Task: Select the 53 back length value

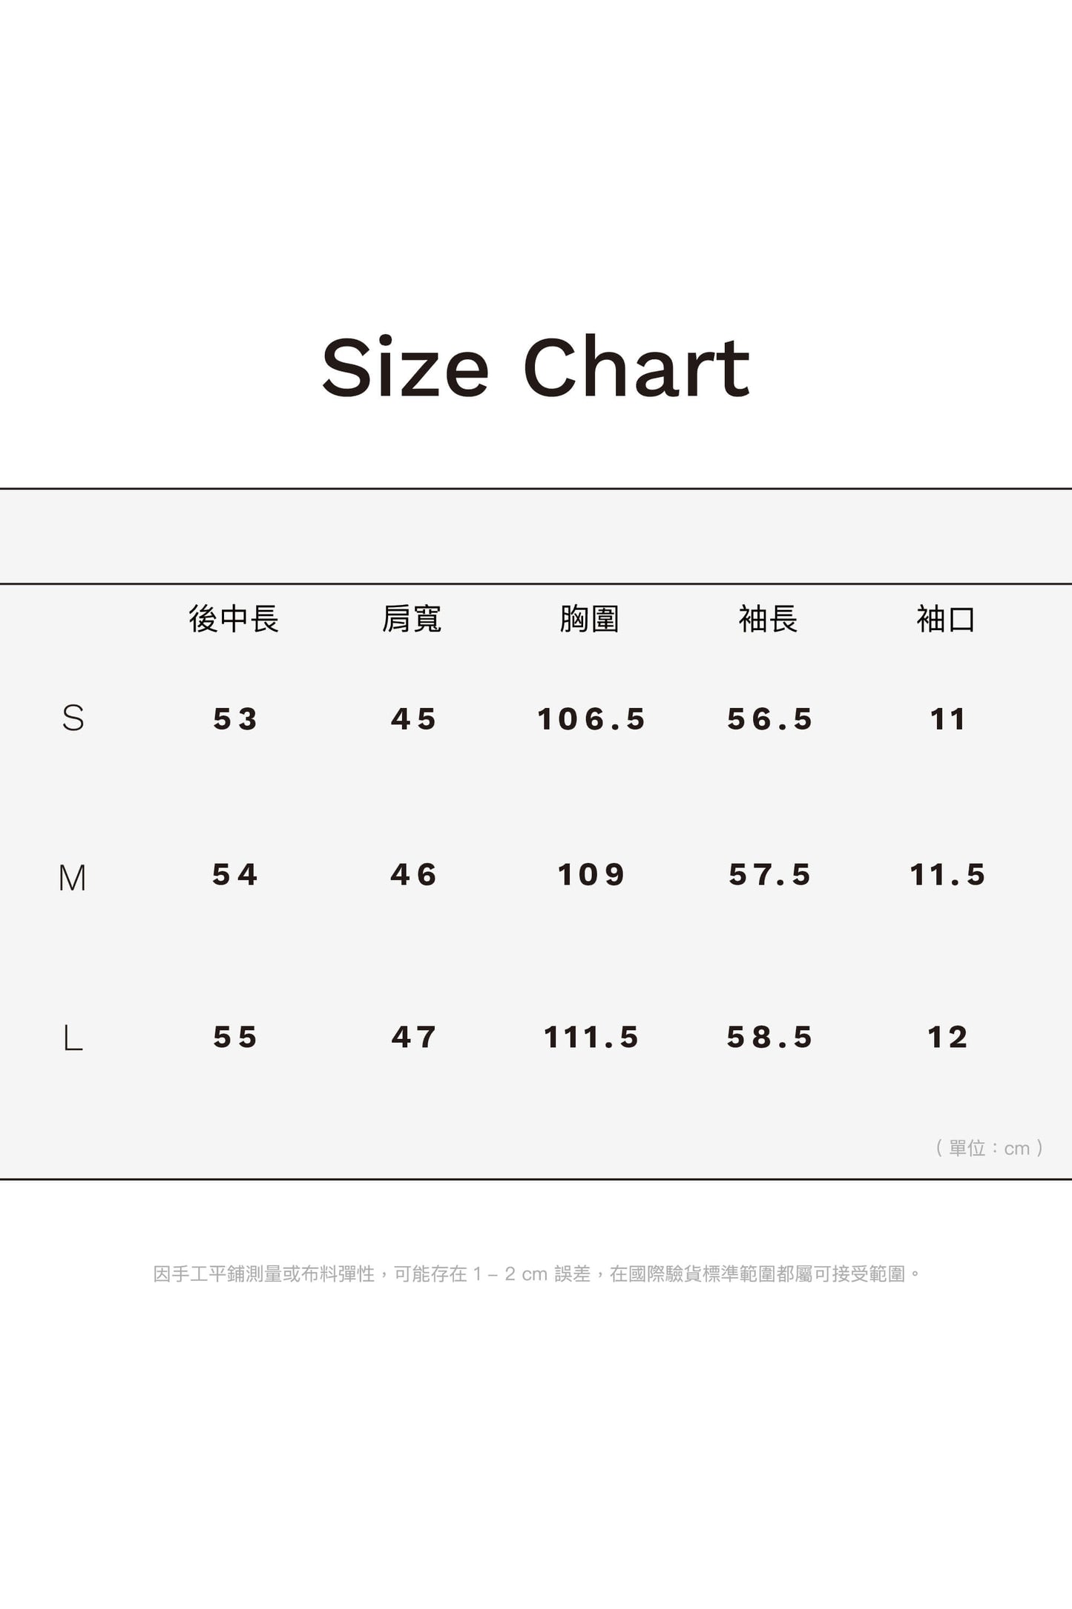Action: point(235,719)
